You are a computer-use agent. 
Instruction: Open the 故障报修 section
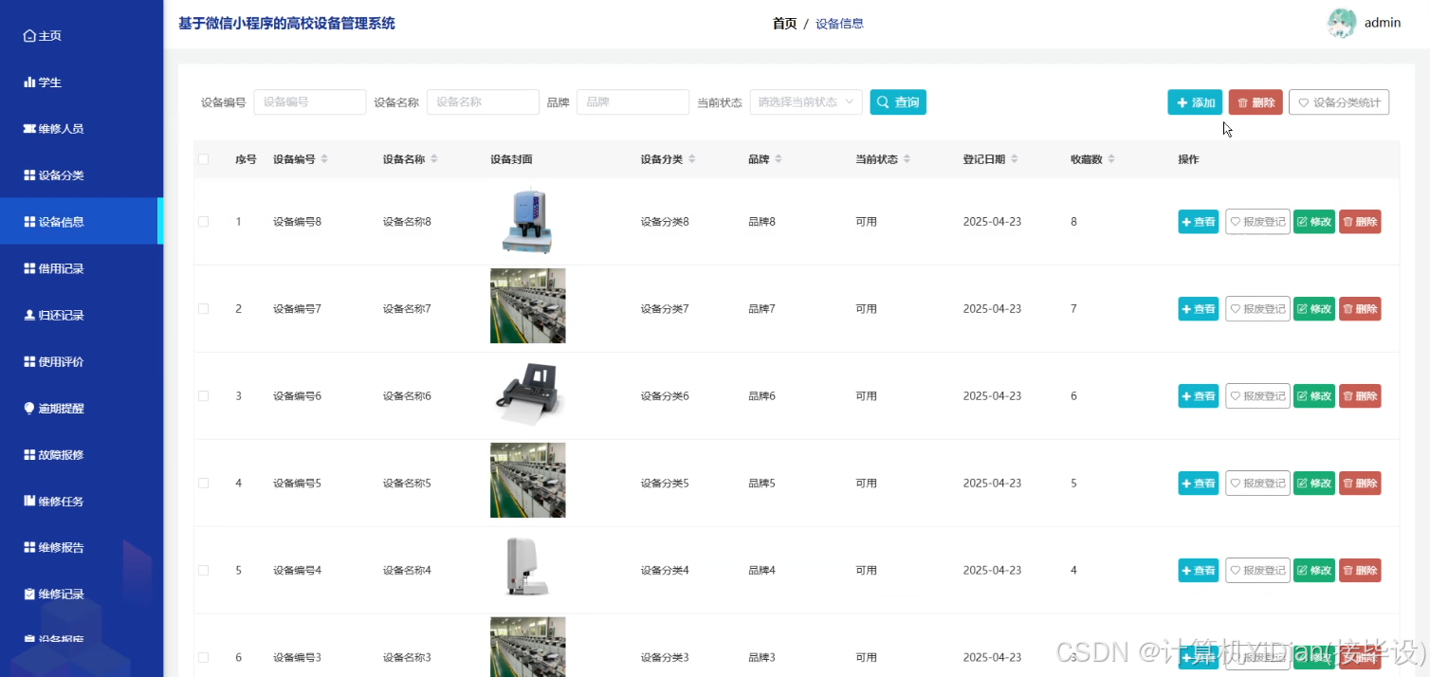coord(55,454)
